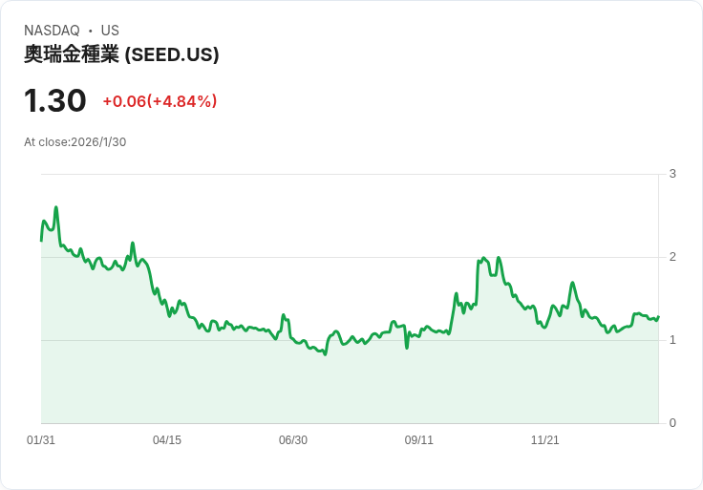The height and width of the screenshot is (490, 703).
Task: Click the rightmost end of the price line
Action: tap(658, 317)
